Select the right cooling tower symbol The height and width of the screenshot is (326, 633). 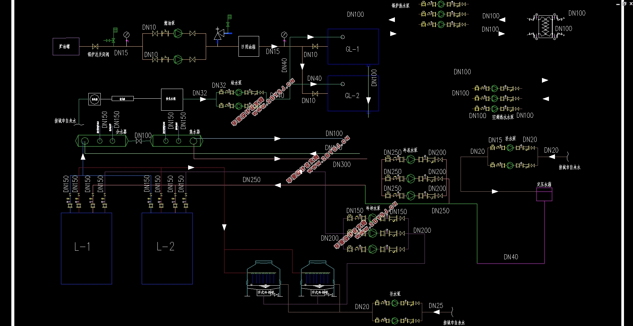(318, 279)
